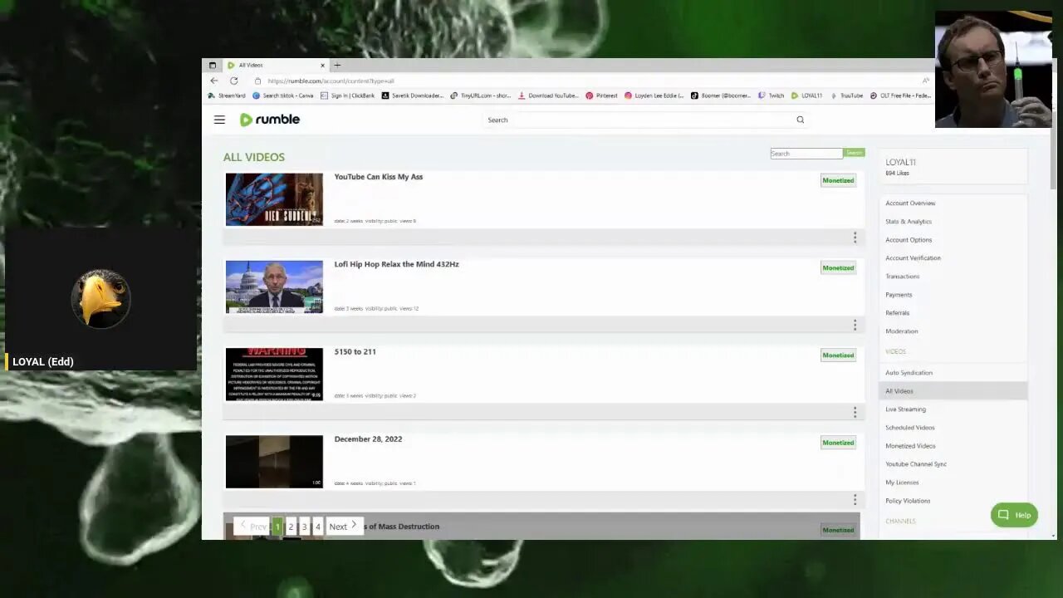Open thumbnail of 5150 to 211 video

click(x=274, y=374)
